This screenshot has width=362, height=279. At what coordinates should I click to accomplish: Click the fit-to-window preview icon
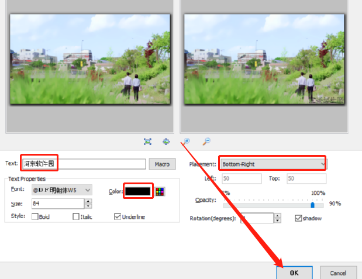[147, 142]
